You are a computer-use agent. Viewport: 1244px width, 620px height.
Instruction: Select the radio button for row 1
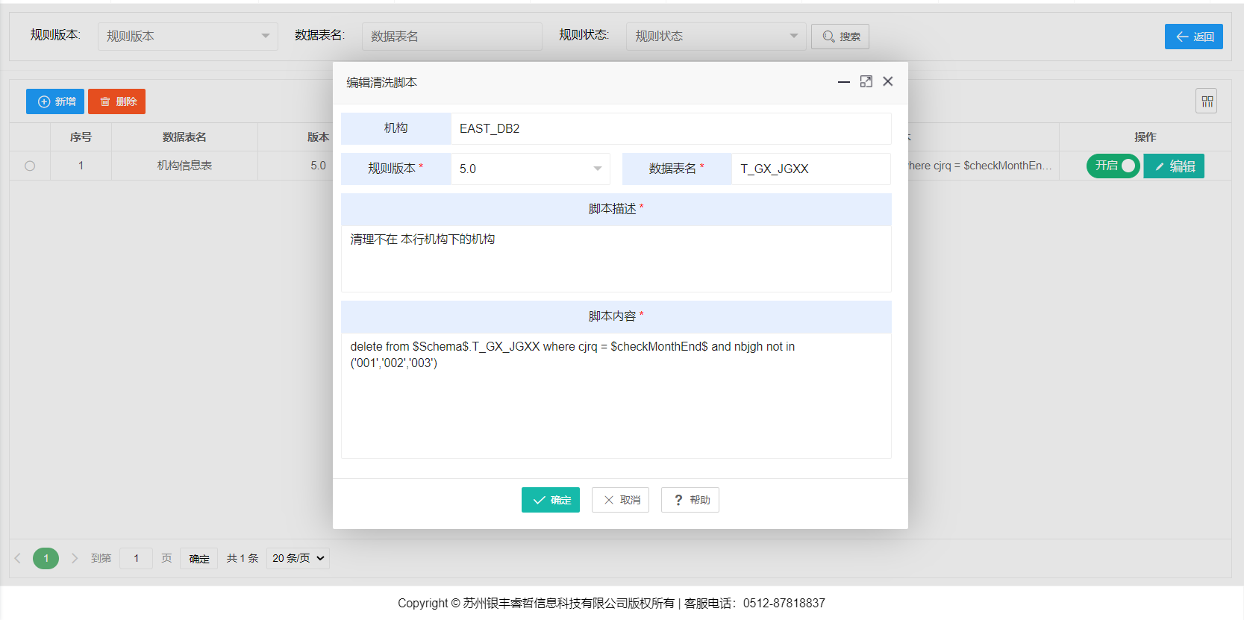[x=30, y=166]
